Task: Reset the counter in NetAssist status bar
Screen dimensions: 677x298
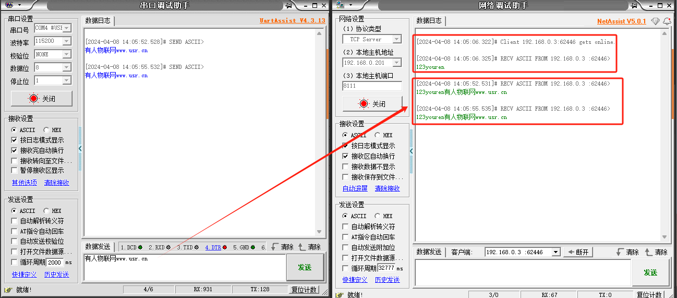Action: point(649,295)
